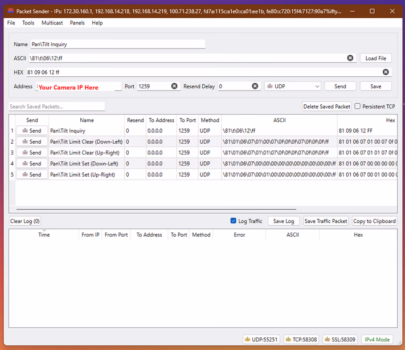Send the Pan\Tilt Limit Set (Up-Right) packet

(32, 174)
